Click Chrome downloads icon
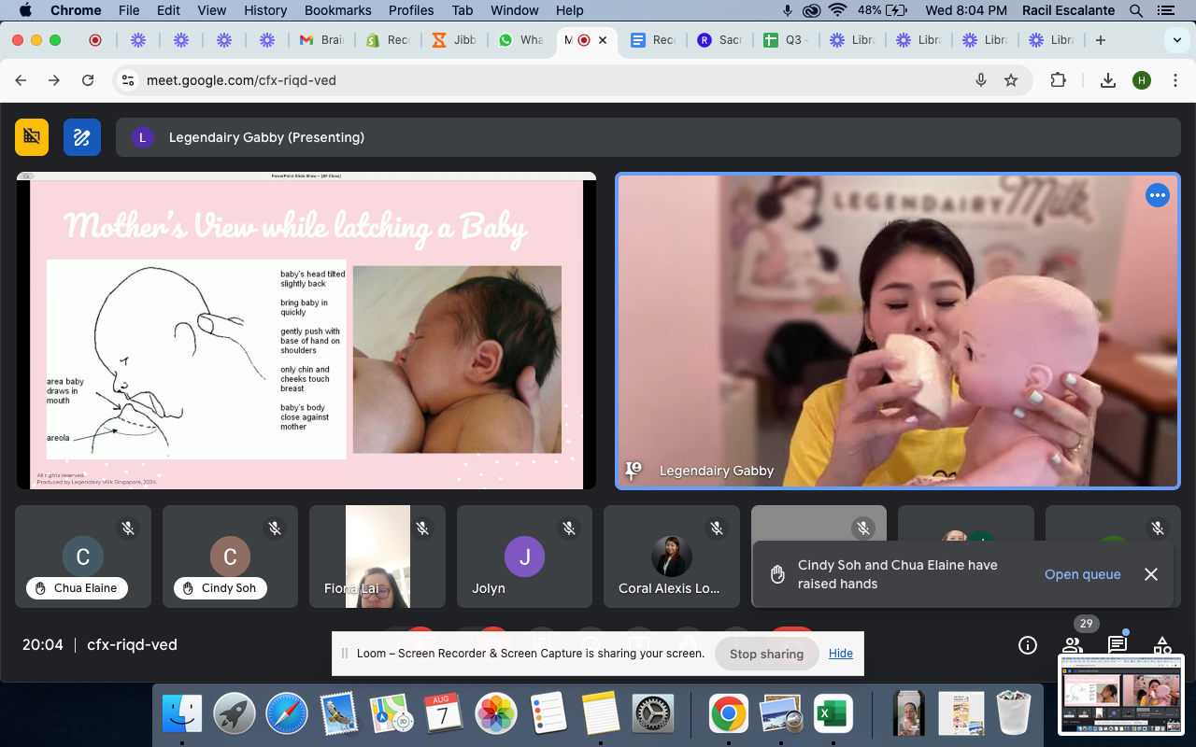This screenshot has height=747, width=1196. pos(1108,80)
